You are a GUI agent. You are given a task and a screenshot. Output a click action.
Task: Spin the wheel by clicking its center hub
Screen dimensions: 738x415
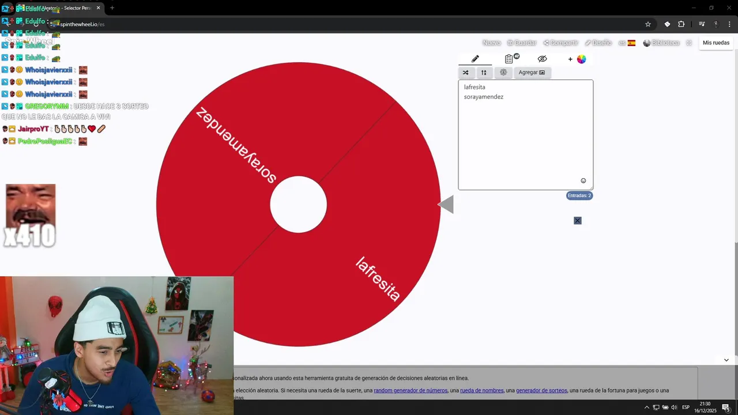point(299,205)
